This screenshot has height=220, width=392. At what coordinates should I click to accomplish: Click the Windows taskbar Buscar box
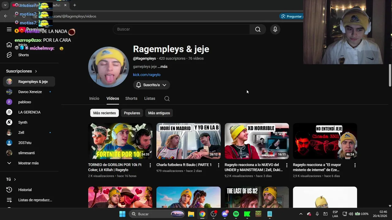[157, 214]
